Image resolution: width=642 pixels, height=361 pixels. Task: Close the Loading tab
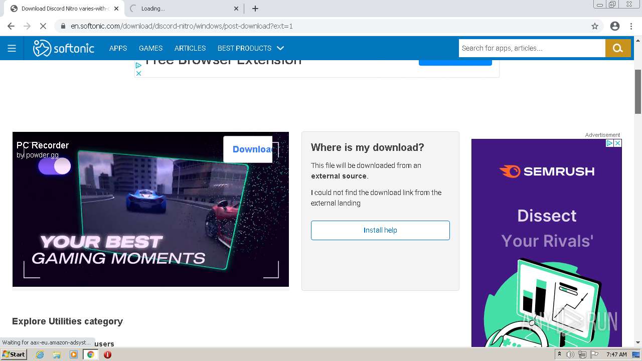[x=236, y=9]
